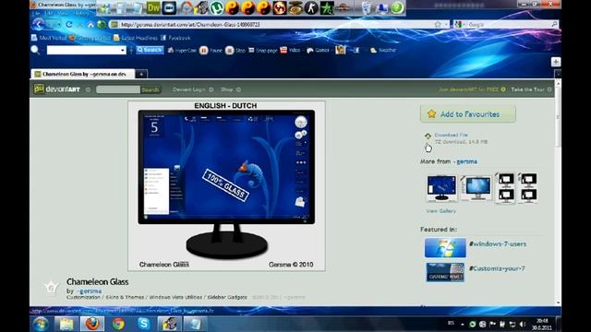
Task: Click the bookmark star in address bar
Action: pos(438,25)
